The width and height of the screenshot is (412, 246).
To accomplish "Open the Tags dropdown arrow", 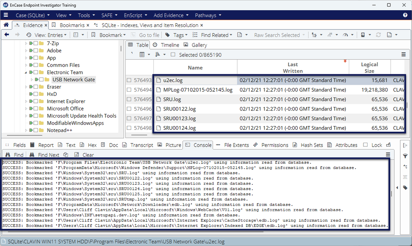I will point(186,35).
